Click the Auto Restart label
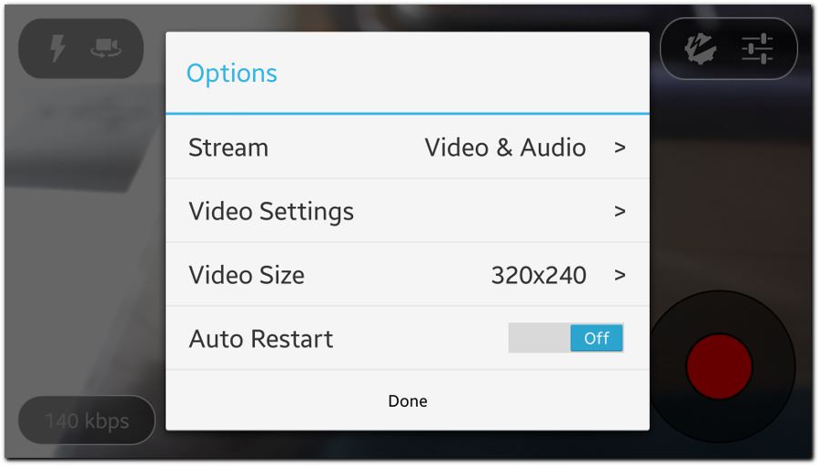 point(261,339)
